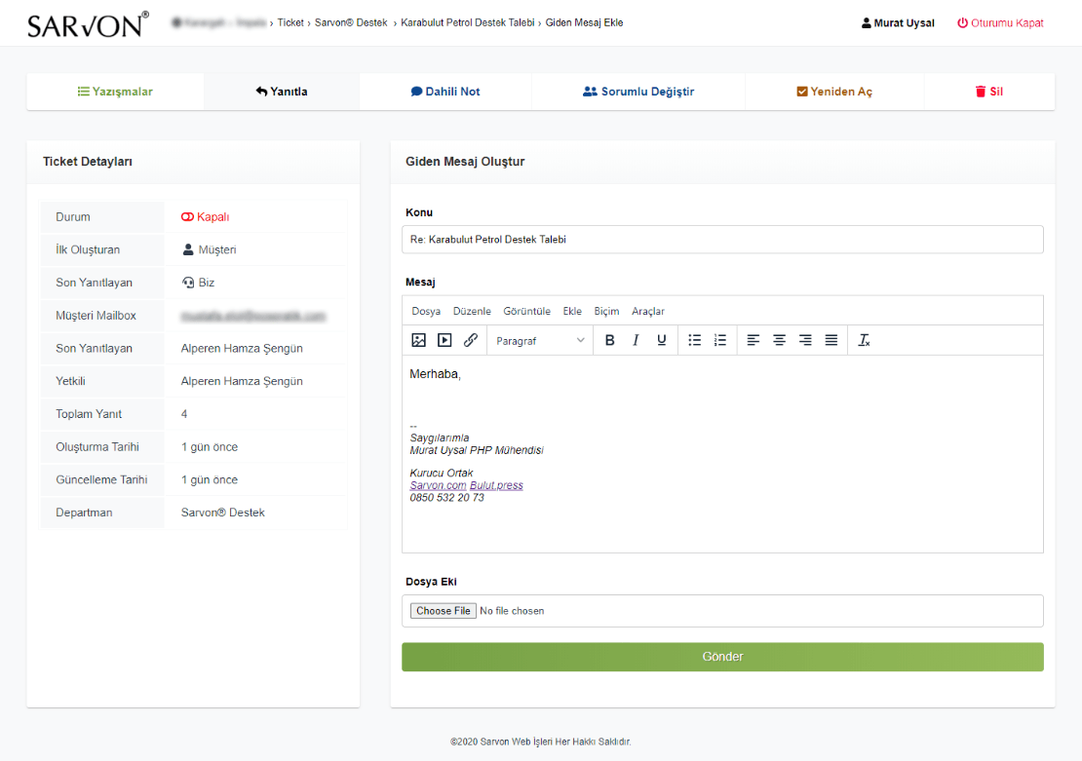Click Choose File to attach a file

coord(443,611)
